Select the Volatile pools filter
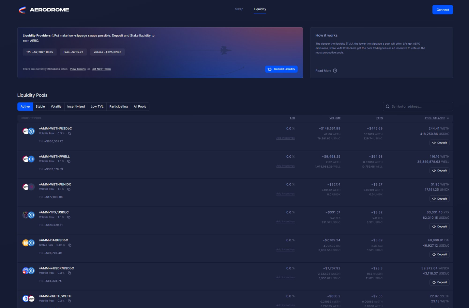 56,107
